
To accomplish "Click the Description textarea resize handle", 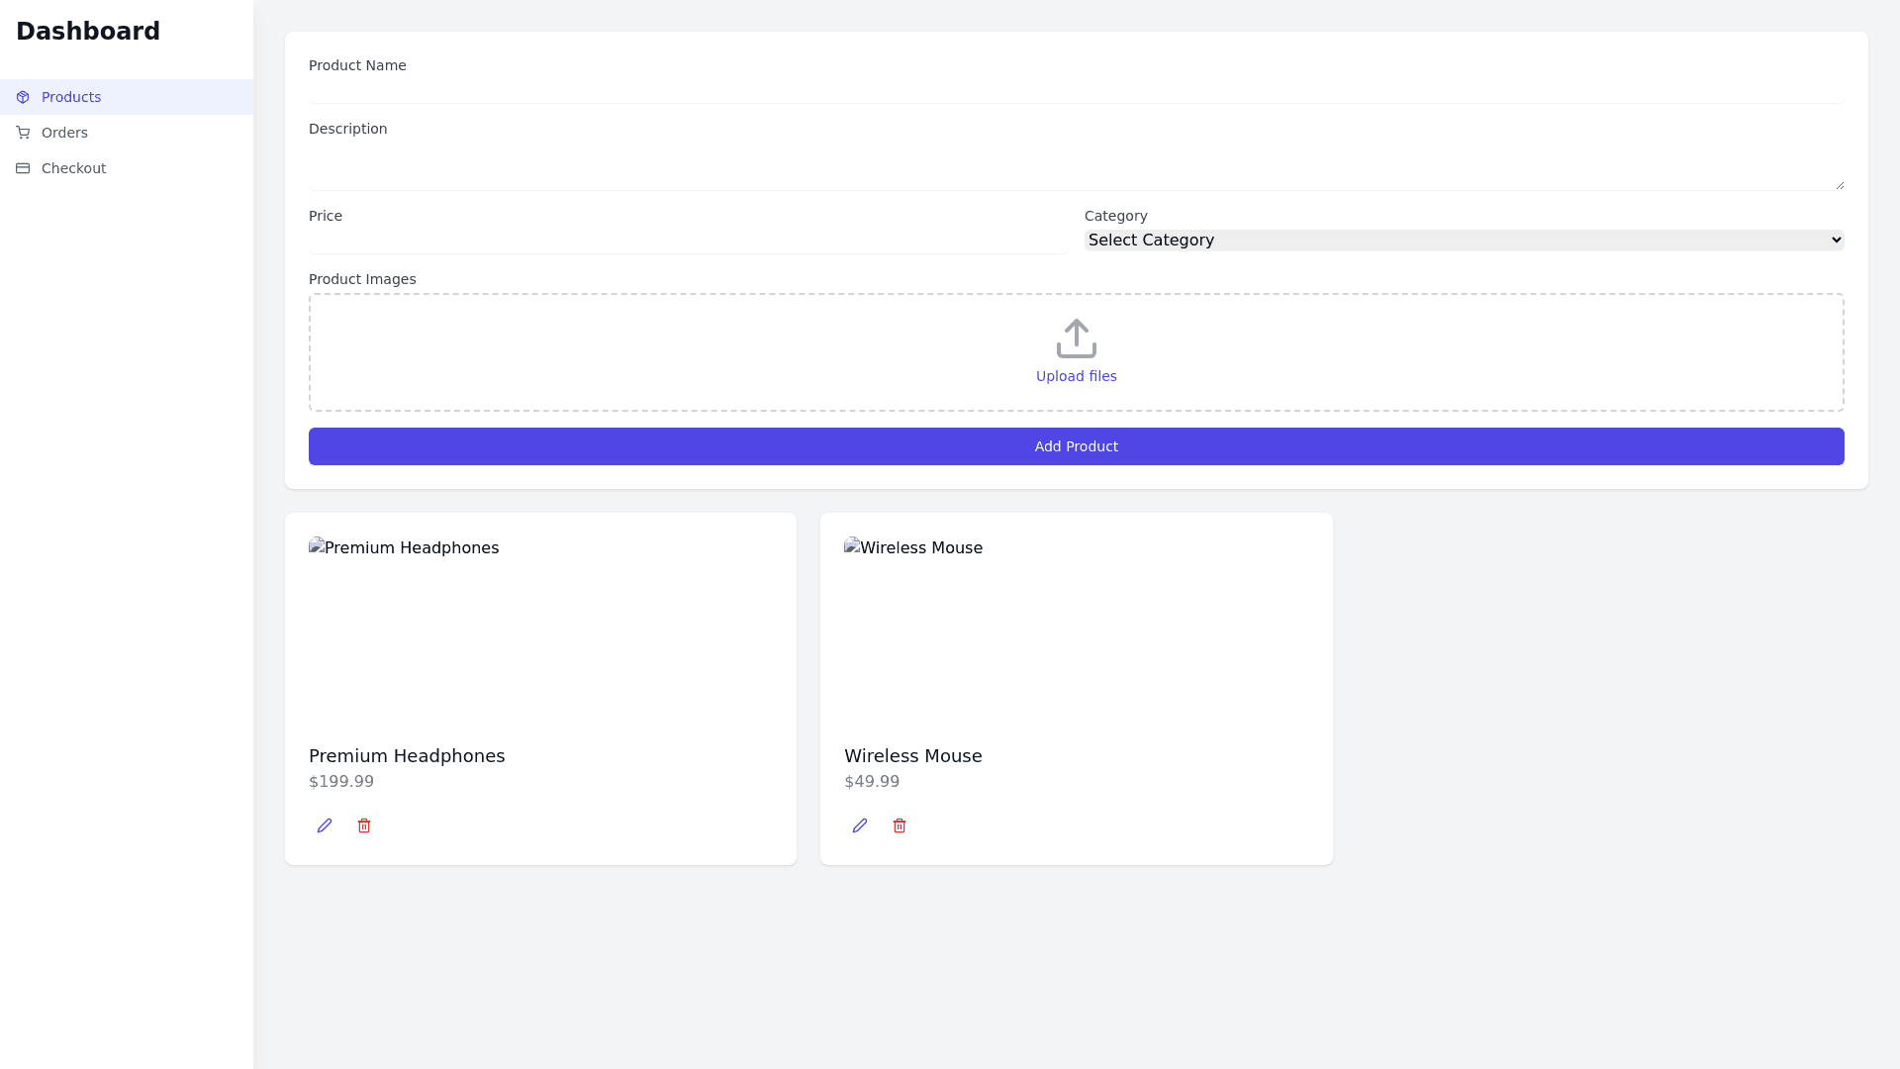I will point(1840,185).
